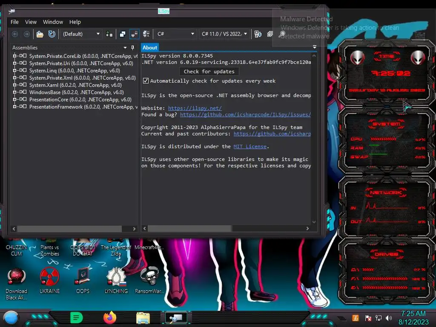This screenshot has width=436, height=327.
Task: Open the green chat app taskbar icon
Action: [77, 318]
